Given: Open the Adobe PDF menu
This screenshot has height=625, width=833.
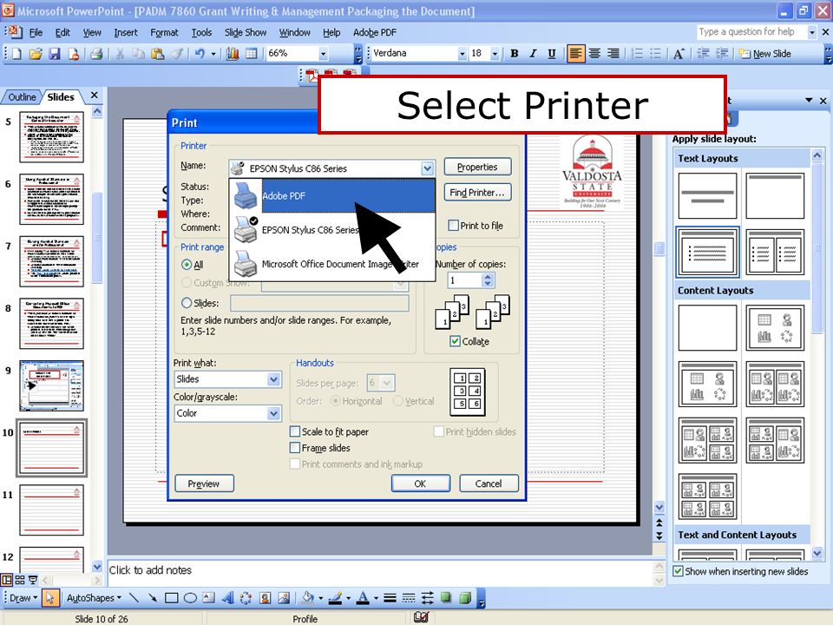Looking at the screenshot, I should [375, 32].
